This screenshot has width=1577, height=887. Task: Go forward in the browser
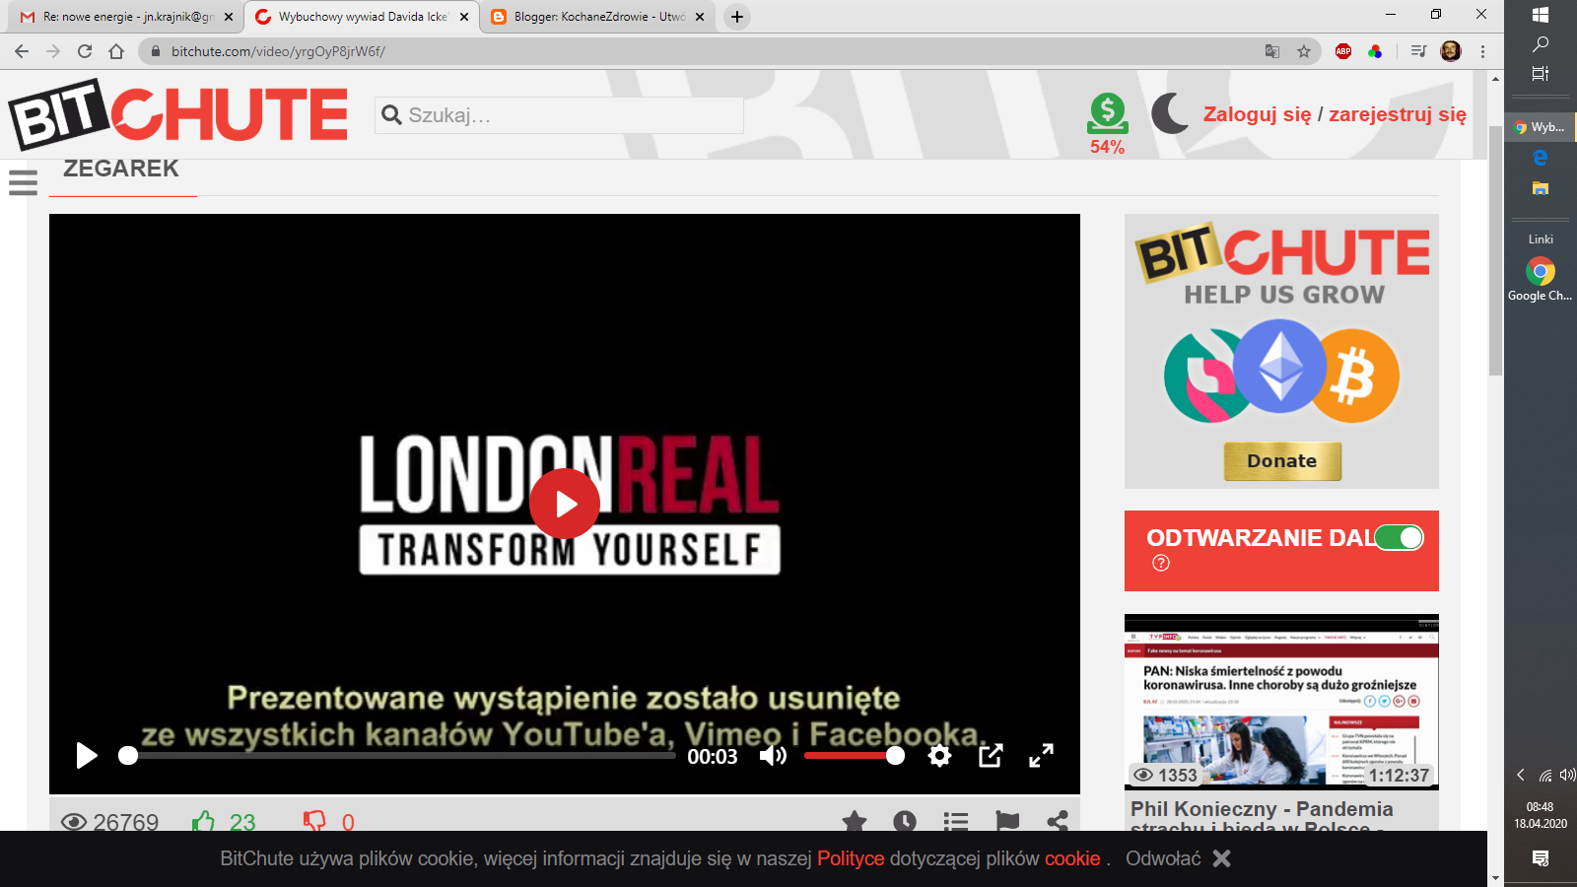coord(53,51)
